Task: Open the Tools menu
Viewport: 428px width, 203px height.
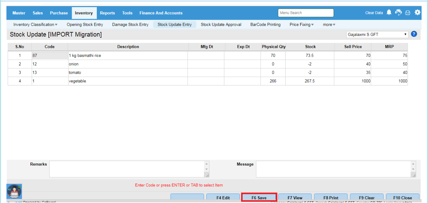Action: (x=127, y=13)
